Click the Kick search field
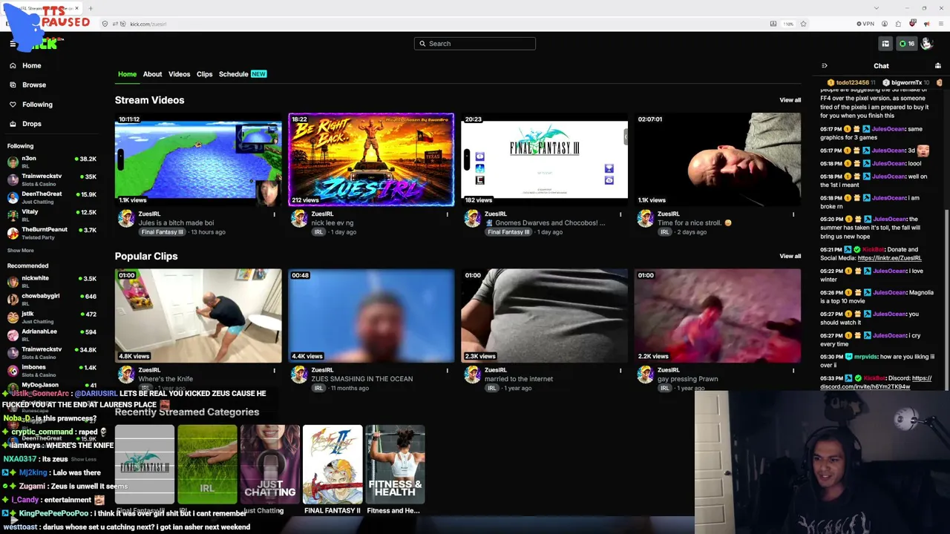950x534 pixels. [475, 44]
